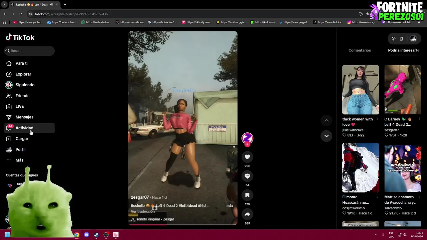Open options for 'El monte Huascarán' video
Image resolution: width=427 pixels, height=240 pixels.
pyautogui.click(x=377, y=197)
